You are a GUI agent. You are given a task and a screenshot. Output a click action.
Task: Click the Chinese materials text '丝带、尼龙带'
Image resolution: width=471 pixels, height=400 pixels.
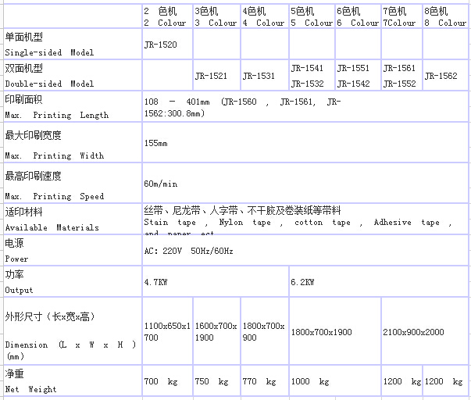(x=172, y=210)
